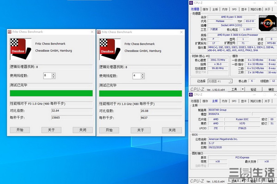This screenshot has width=277, height=184.
Task: Increase thread count in the left benchmark stepper
Action: [54, 74]
